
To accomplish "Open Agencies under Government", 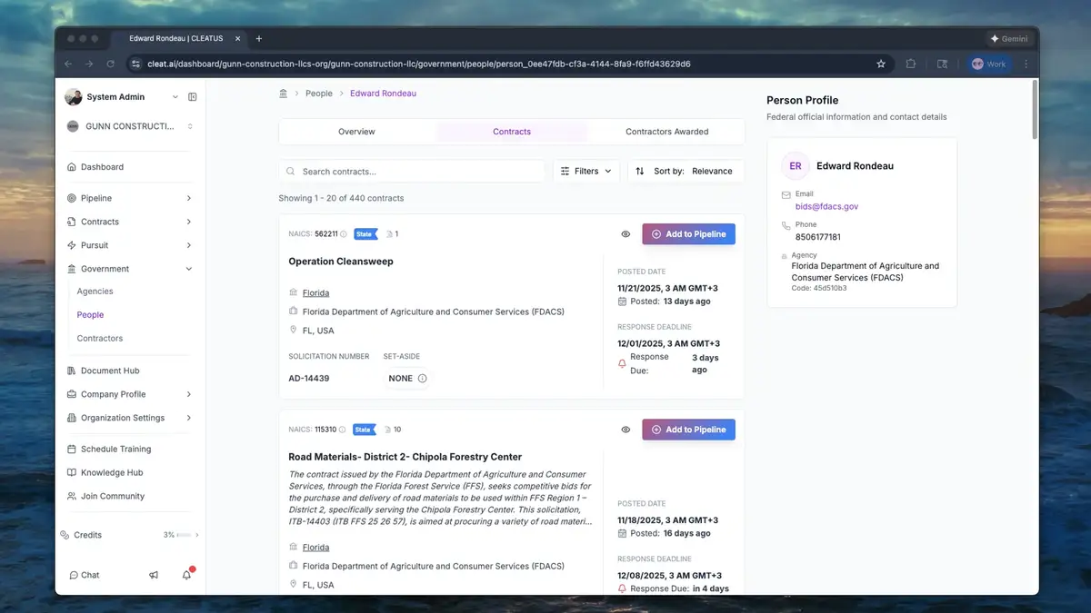I will click(x=95, y=292).
